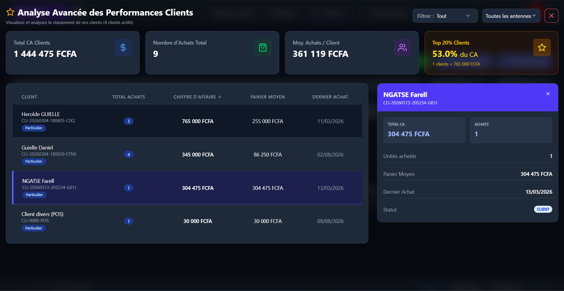Viewport: 564px width, 291px height.
Task: Sort by Chiffre d'Affaire column header
Action: click(197, 97)
